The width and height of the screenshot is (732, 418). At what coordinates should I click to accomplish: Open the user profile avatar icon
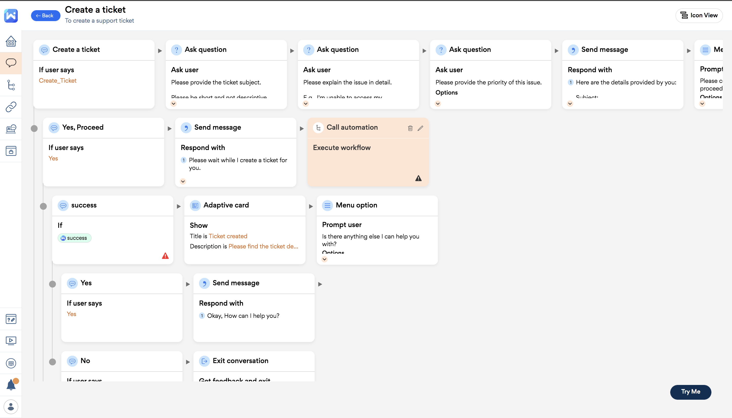click(11, 407)
